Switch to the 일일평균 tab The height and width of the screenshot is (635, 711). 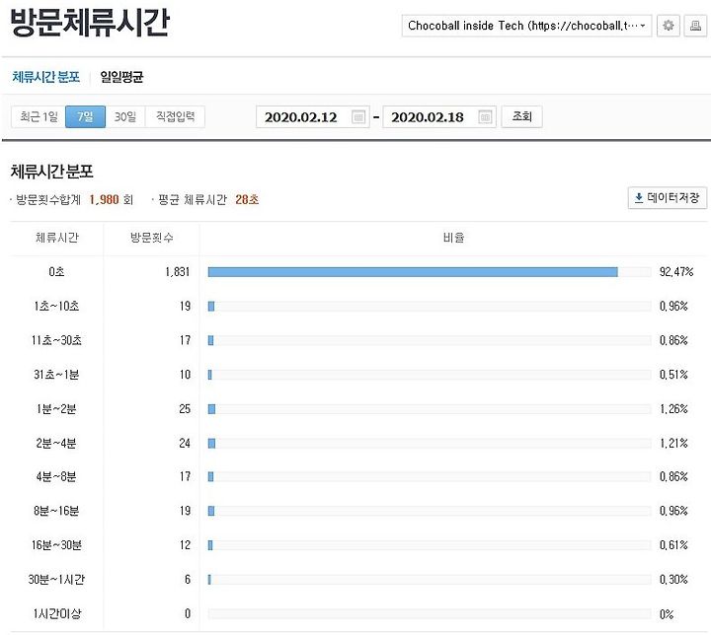[121, 77]
